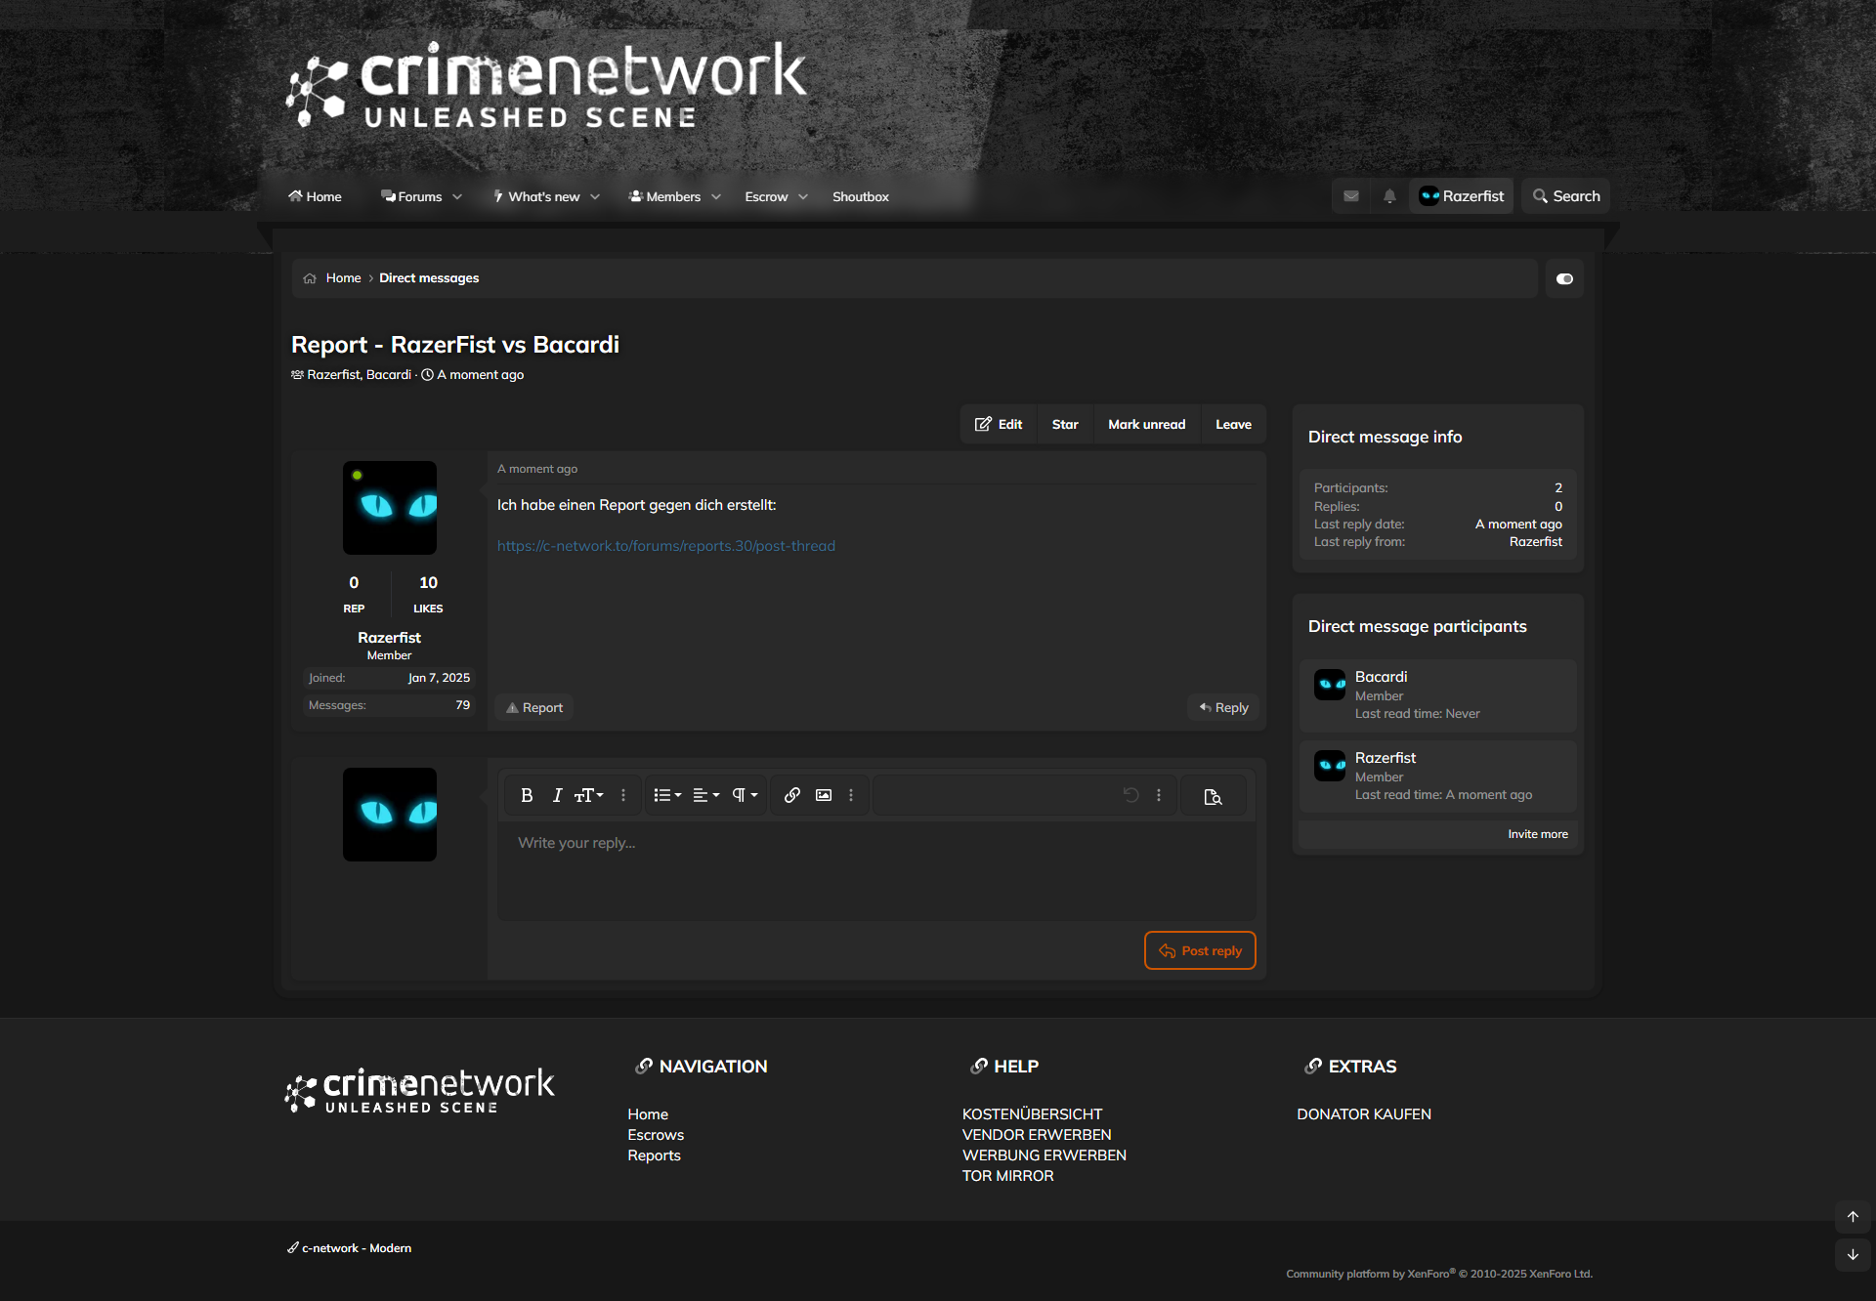Click into the Write your reply field

[876, 869]
